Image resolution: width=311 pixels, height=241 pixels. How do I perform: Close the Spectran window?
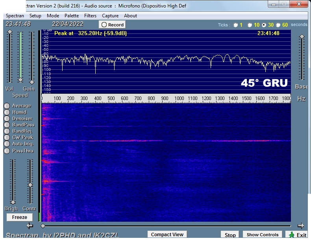coord(299,4)
